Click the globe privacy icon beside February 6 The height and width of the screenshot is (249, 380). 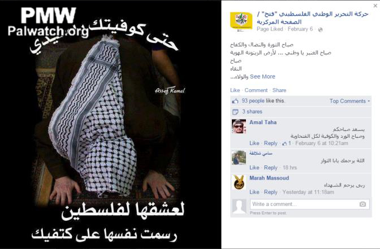320,29
